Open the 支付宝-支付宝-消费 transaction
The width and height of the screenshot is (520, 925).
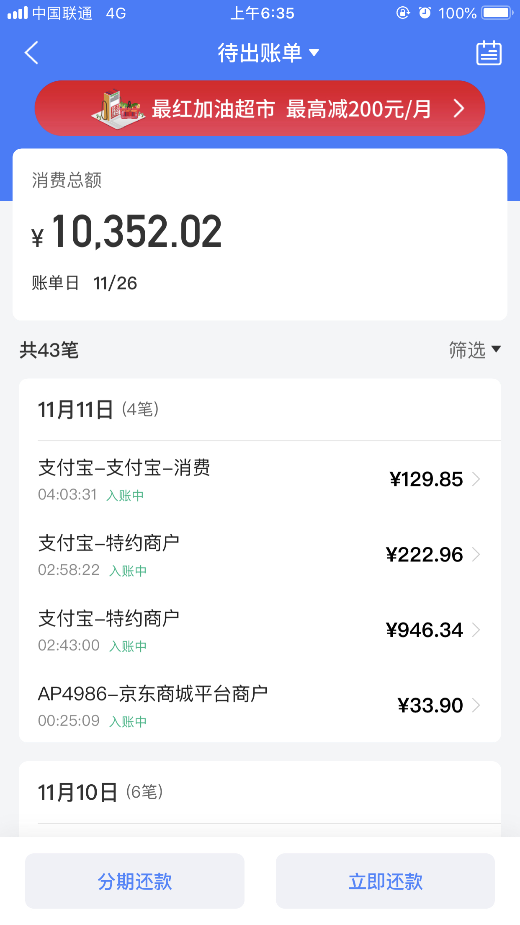[260, 479]
